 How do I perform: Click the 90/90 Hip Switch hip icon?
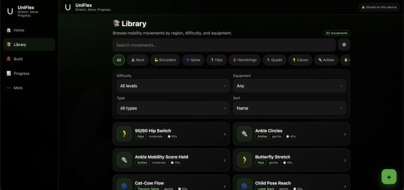click(x=124, y=134)
